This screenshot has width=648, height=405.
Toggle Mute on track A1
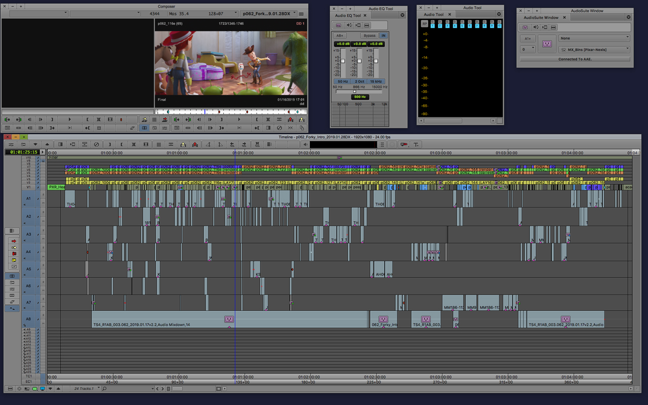[x=43, y=204]
